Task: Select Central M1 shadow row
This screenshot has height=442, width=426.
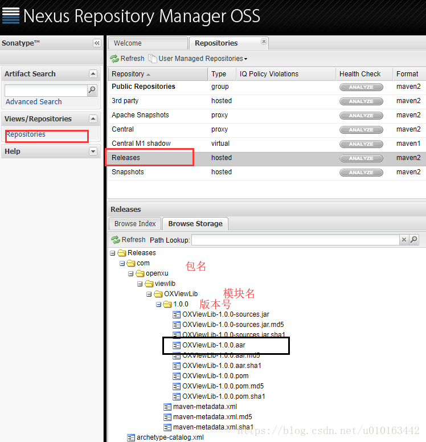Action: pos(267,144)
